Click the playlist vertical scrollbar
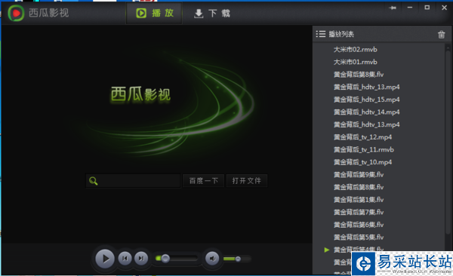453x276 pixels. click(448, 143)
